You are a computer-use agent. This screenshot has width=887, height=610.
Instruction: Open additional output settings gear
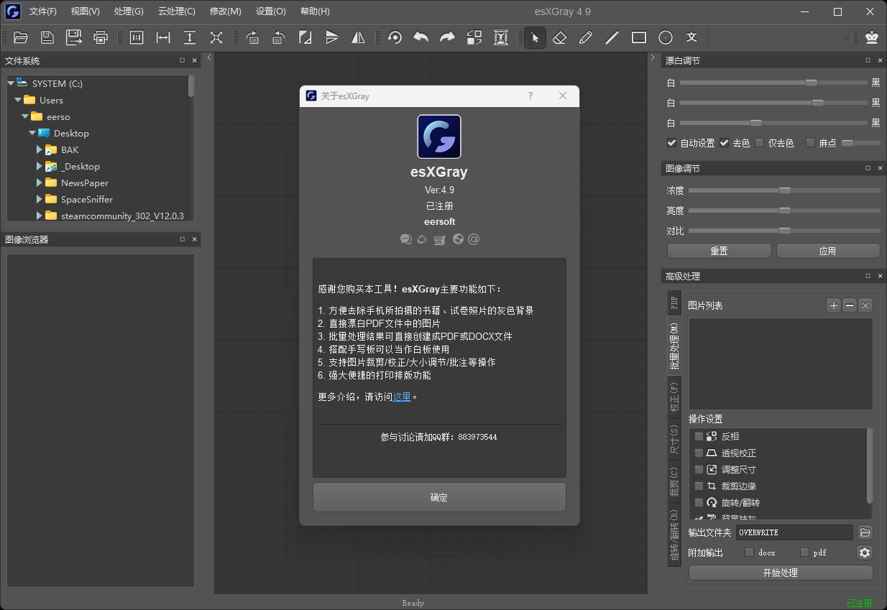pyautogui.click(x=865, y=553)
